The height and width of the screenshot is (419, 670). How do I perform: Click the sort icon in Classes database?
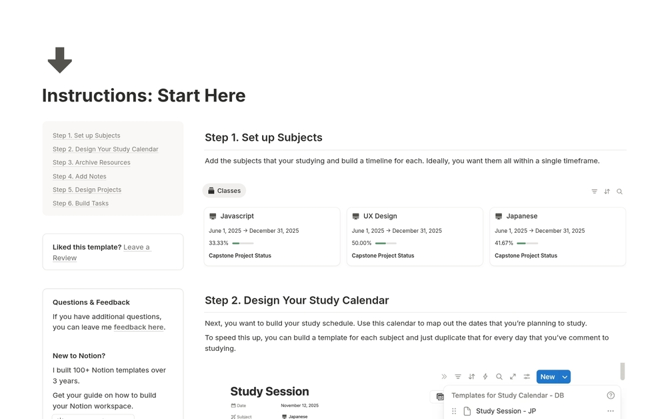607,191
